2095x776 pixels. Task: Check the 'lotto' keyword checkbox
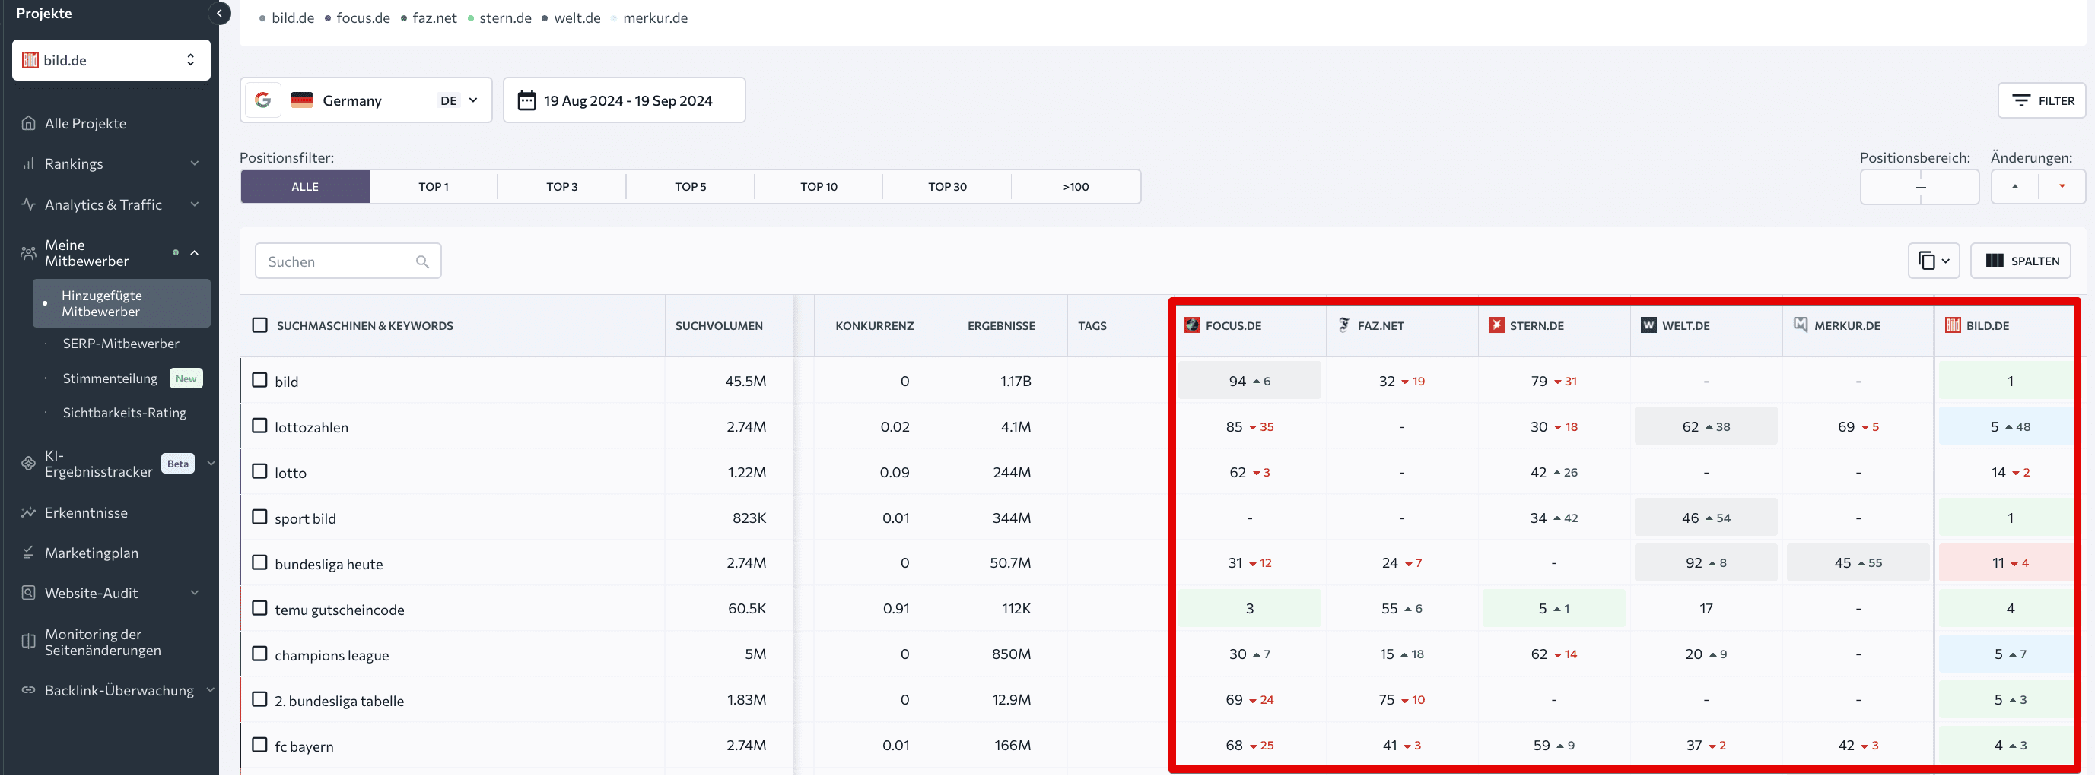point(259,471)
